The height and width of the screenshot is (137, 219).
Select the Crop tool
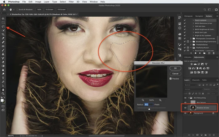point(3,34)
